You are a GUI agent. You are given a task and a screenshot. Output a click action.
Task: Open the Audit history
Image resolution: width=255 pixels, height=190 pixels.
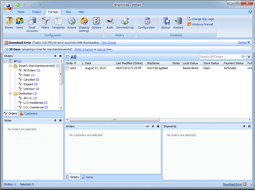pos(110,23)
